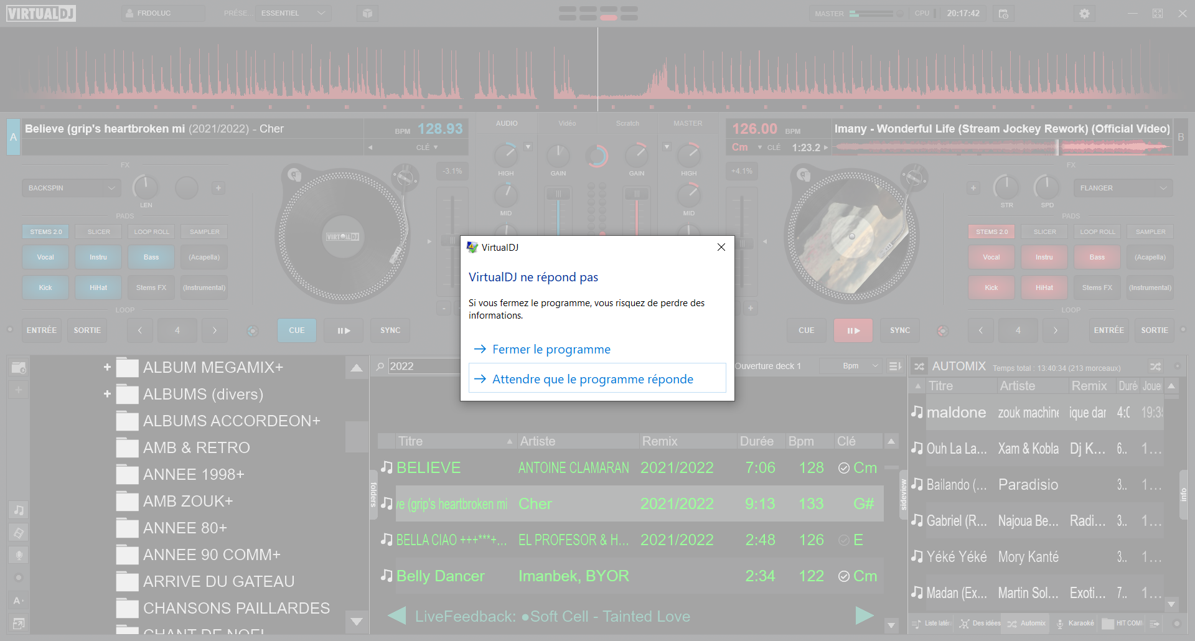Image resolution: width=1195 pixels, height=641 pixels.
Task: Open browser list options icon next to Bpm
Action: (x=895, y=366)
